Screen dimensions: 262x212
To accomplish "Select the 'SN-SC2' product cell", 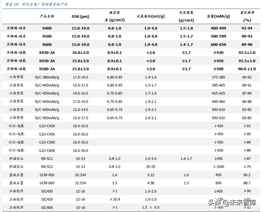I will 47,167.
